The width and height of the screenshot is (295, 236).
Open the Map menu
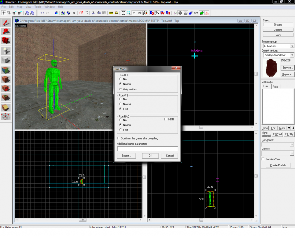pos(20,7)
